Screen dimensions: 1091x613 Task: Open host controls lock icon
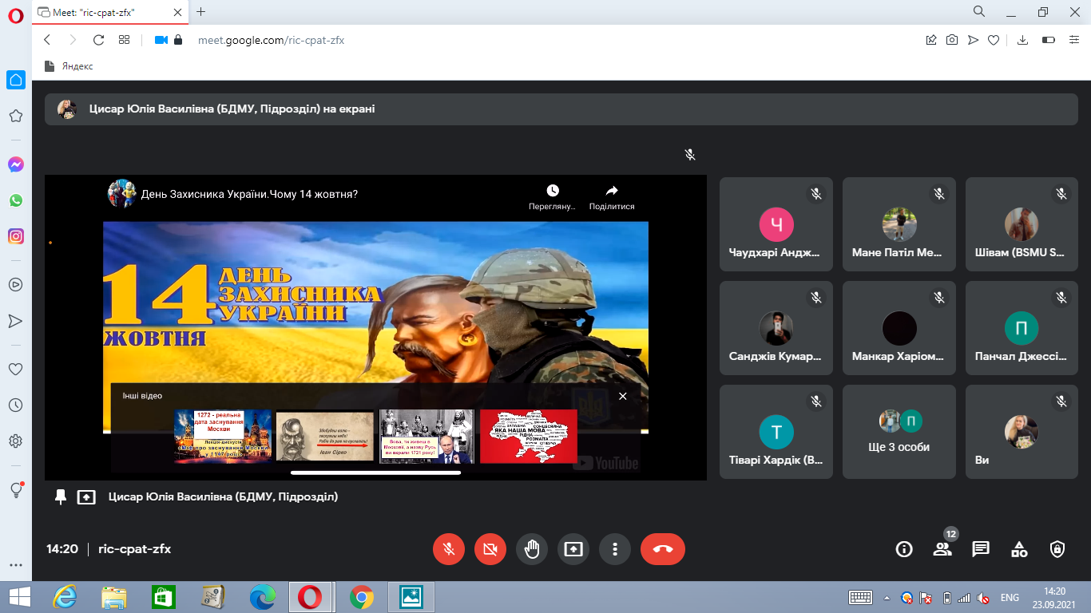coord(1057,549)
